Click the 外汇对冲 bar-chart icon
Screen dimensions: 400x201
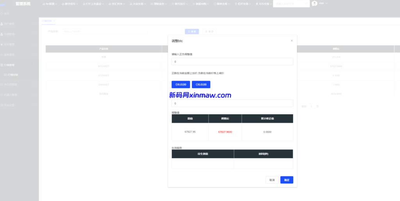coord(110,4)
